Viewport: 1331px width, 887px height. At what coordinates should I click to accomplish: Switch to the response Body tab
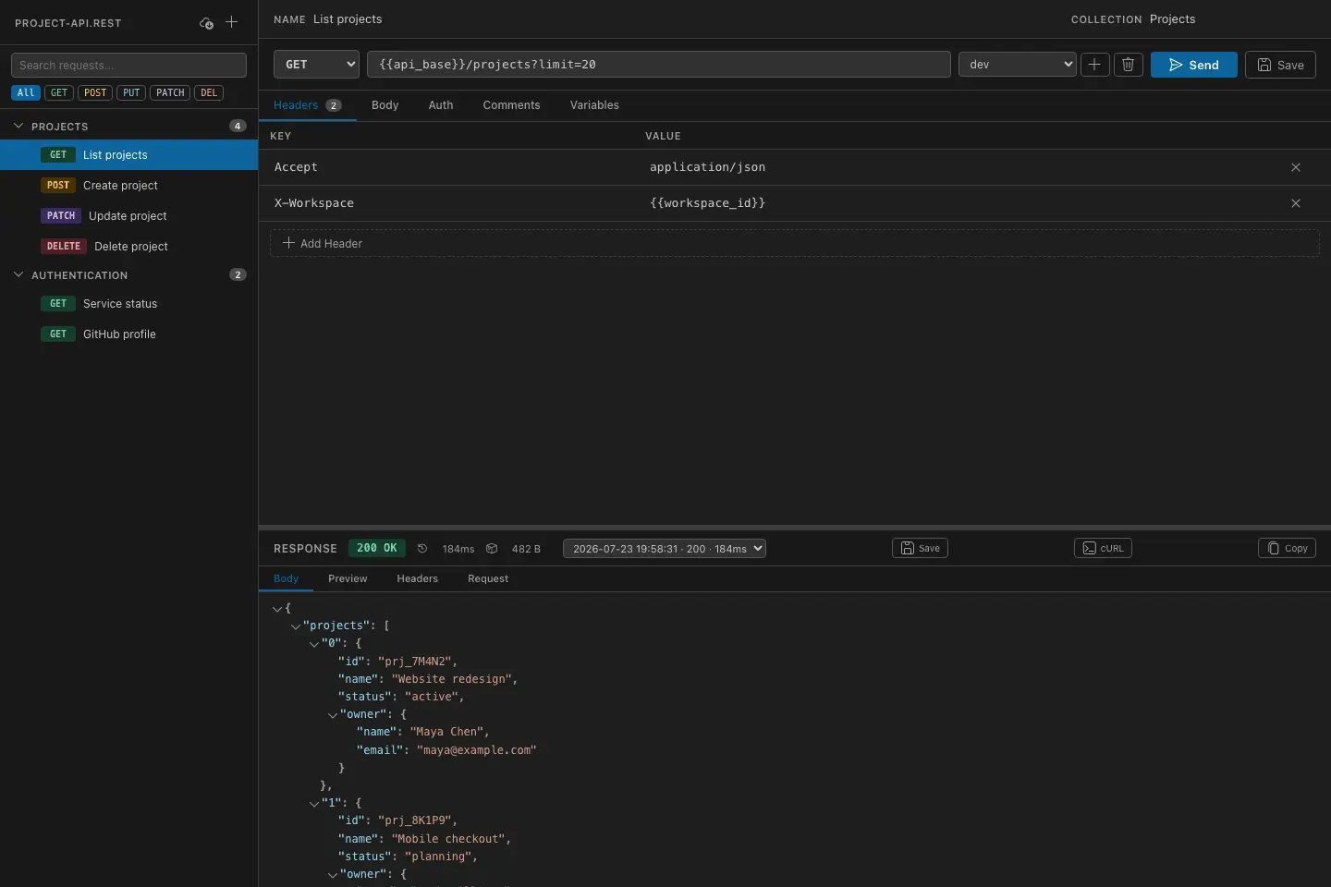(287, 578)
